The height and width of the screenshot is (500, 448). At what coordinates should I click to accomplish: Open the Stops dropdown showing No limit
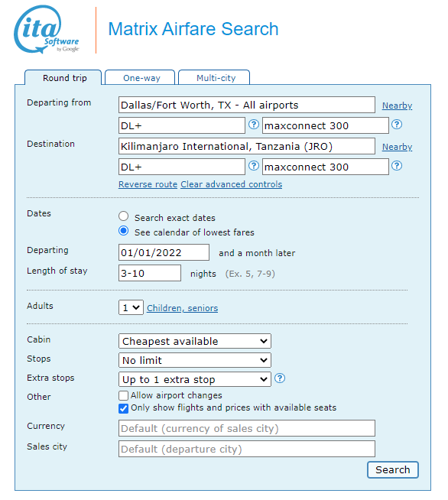click(x=195, y=360)
